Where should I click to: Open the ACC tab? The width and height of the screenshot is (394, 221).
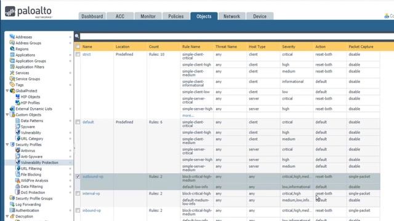(120, 17)
